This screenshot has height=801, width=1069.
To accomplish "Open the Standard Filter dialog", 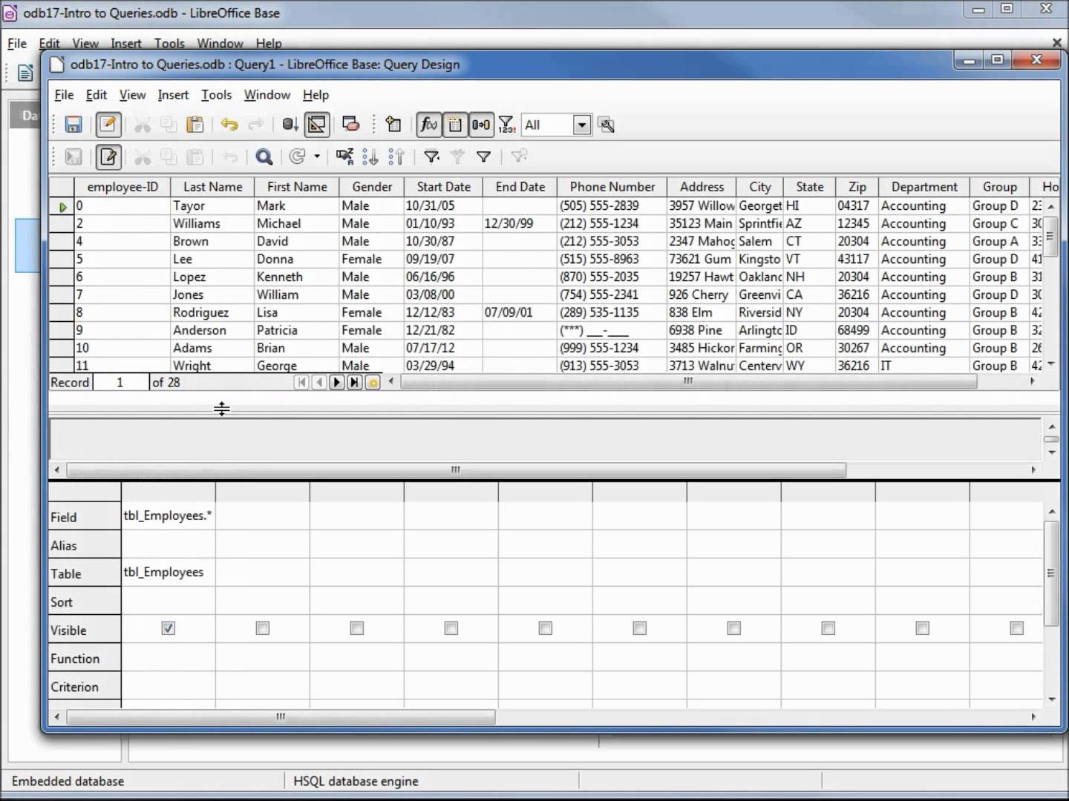I will click(x=483, y=156).
